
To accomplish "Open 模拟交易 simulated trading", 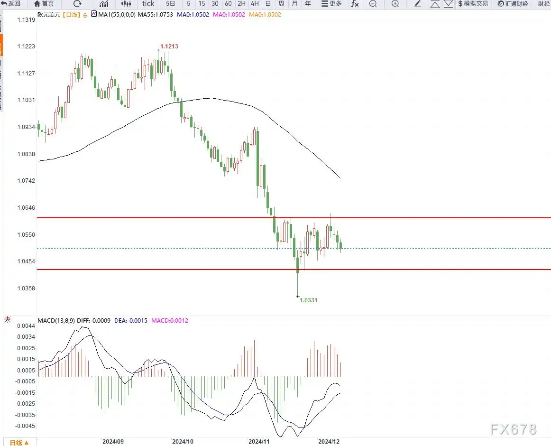I will coord(473,3).
